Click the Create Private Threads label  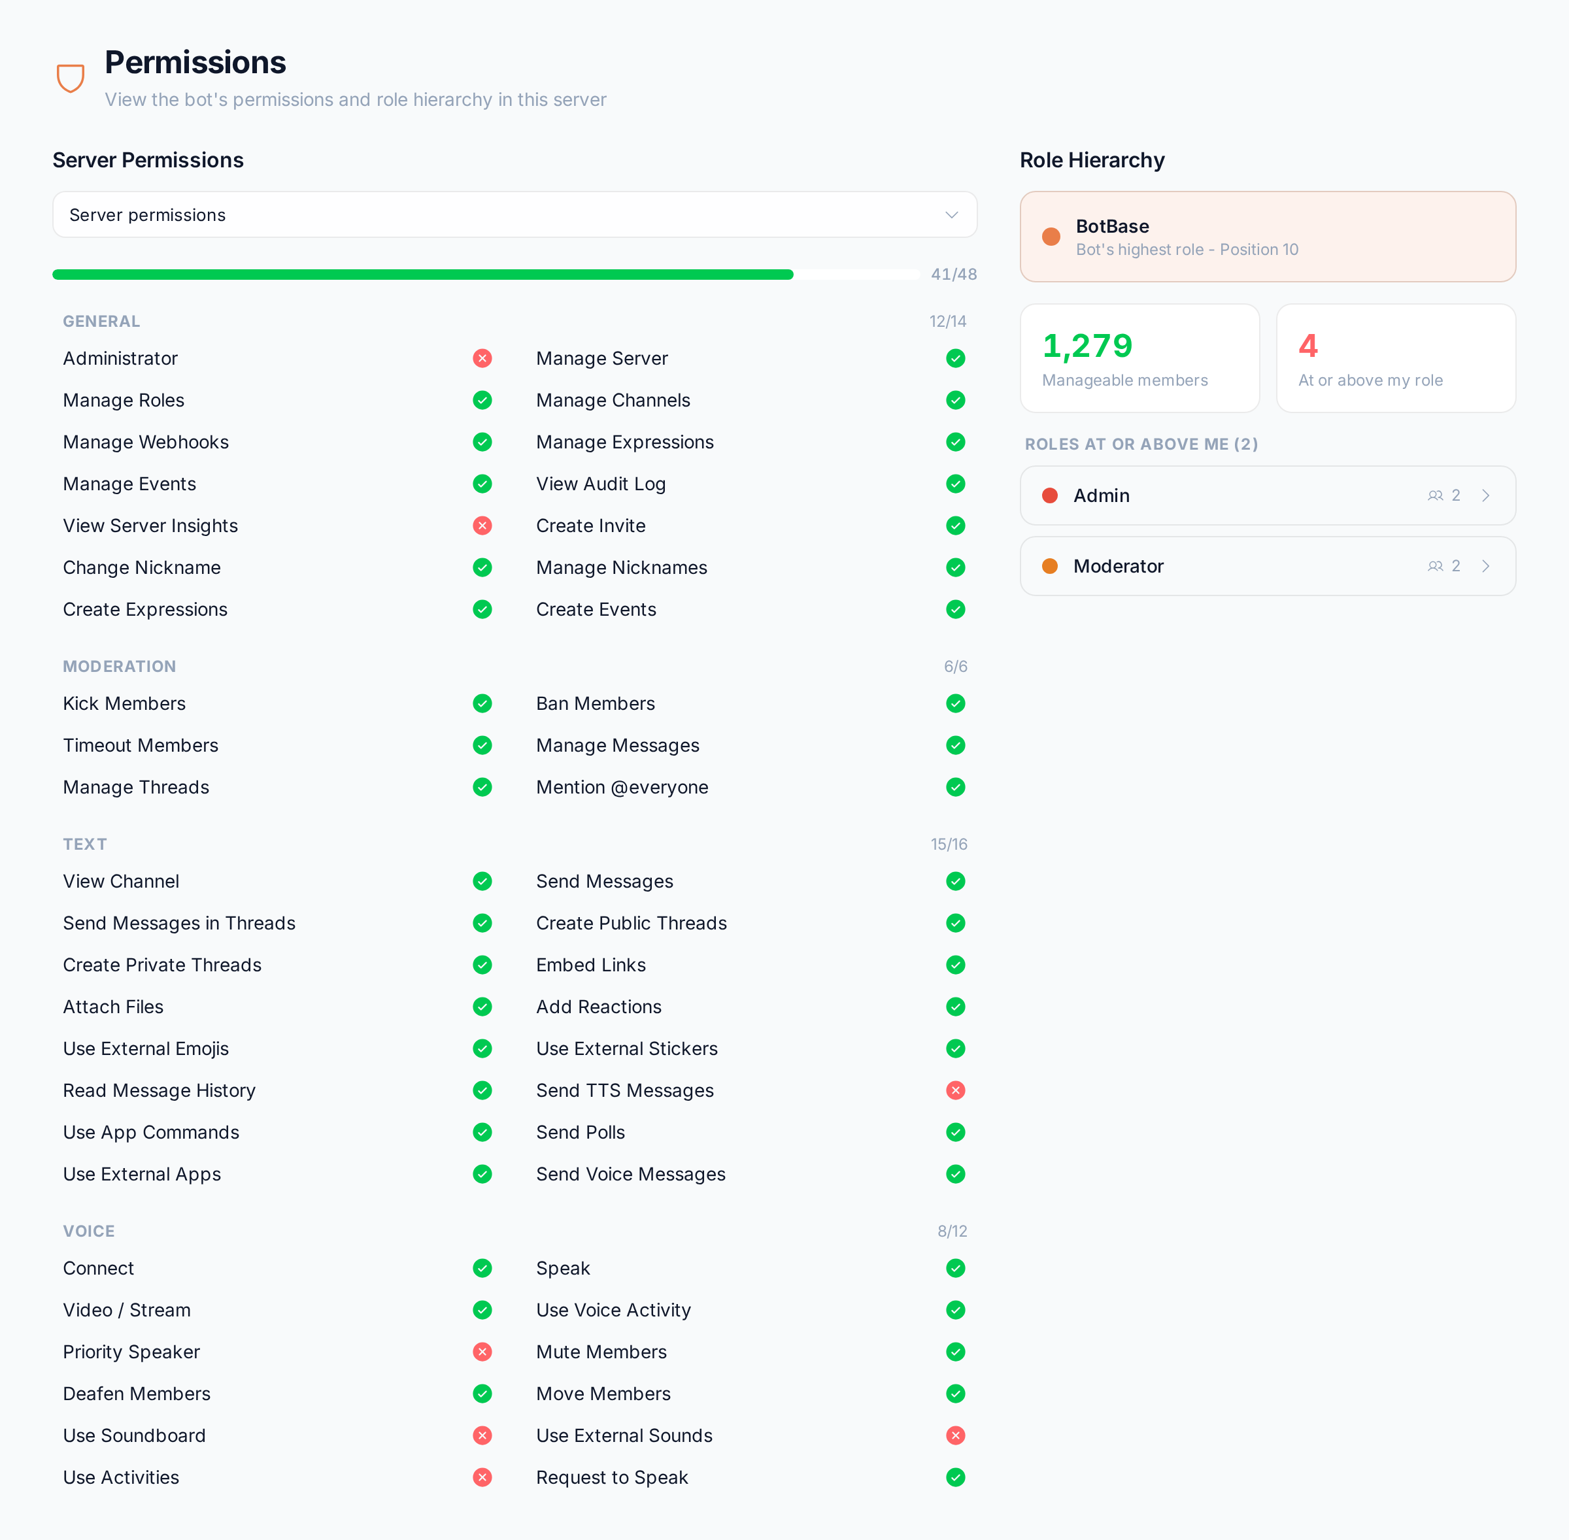pyautogui.click(x=161, y=965)
